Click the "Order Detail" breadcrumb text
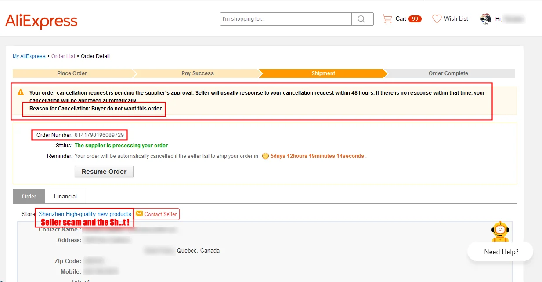 pyautogui.click(x=95, y=56)
